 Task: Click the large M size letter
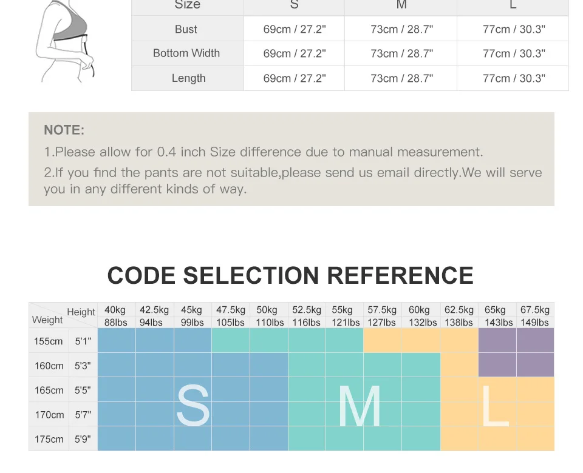pos(360,405)
